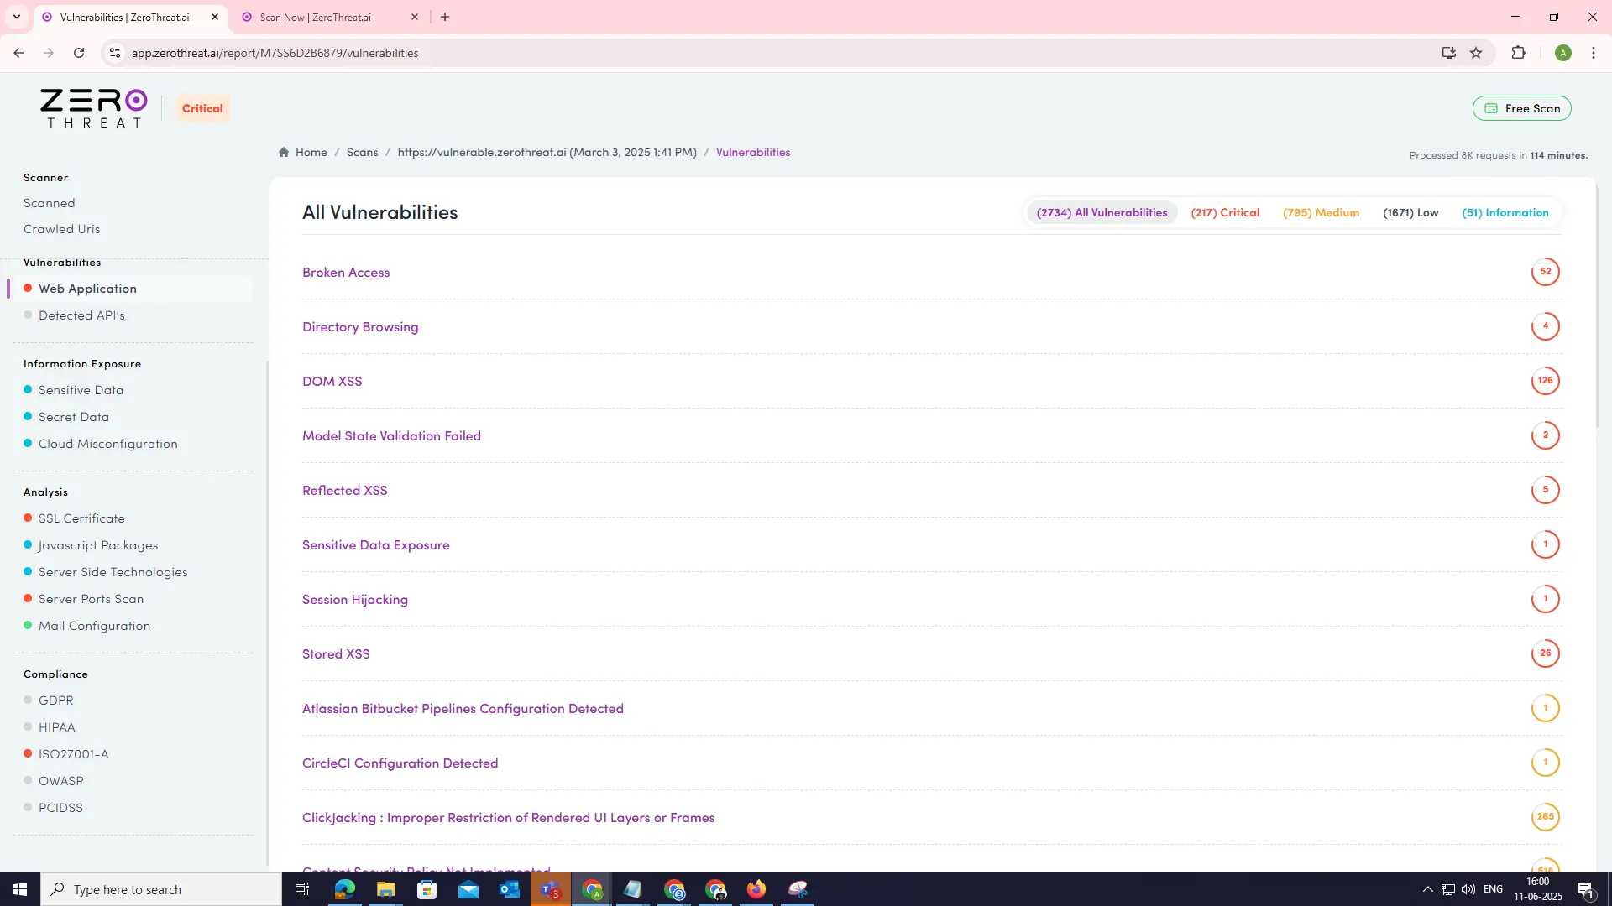Open ISO27001-A compliance report

tap(73, 754)
